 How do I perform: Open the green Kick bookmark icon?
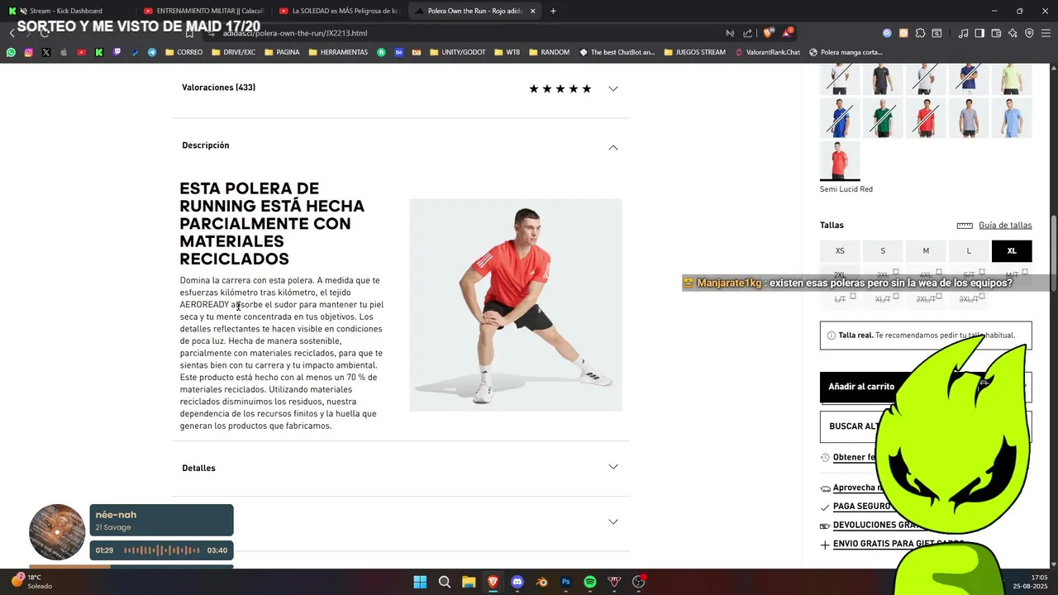click(x=99, y=52)
